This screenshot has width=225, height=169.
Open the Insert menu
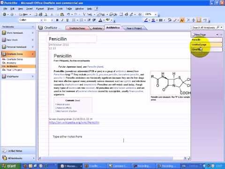pos(30,9)
